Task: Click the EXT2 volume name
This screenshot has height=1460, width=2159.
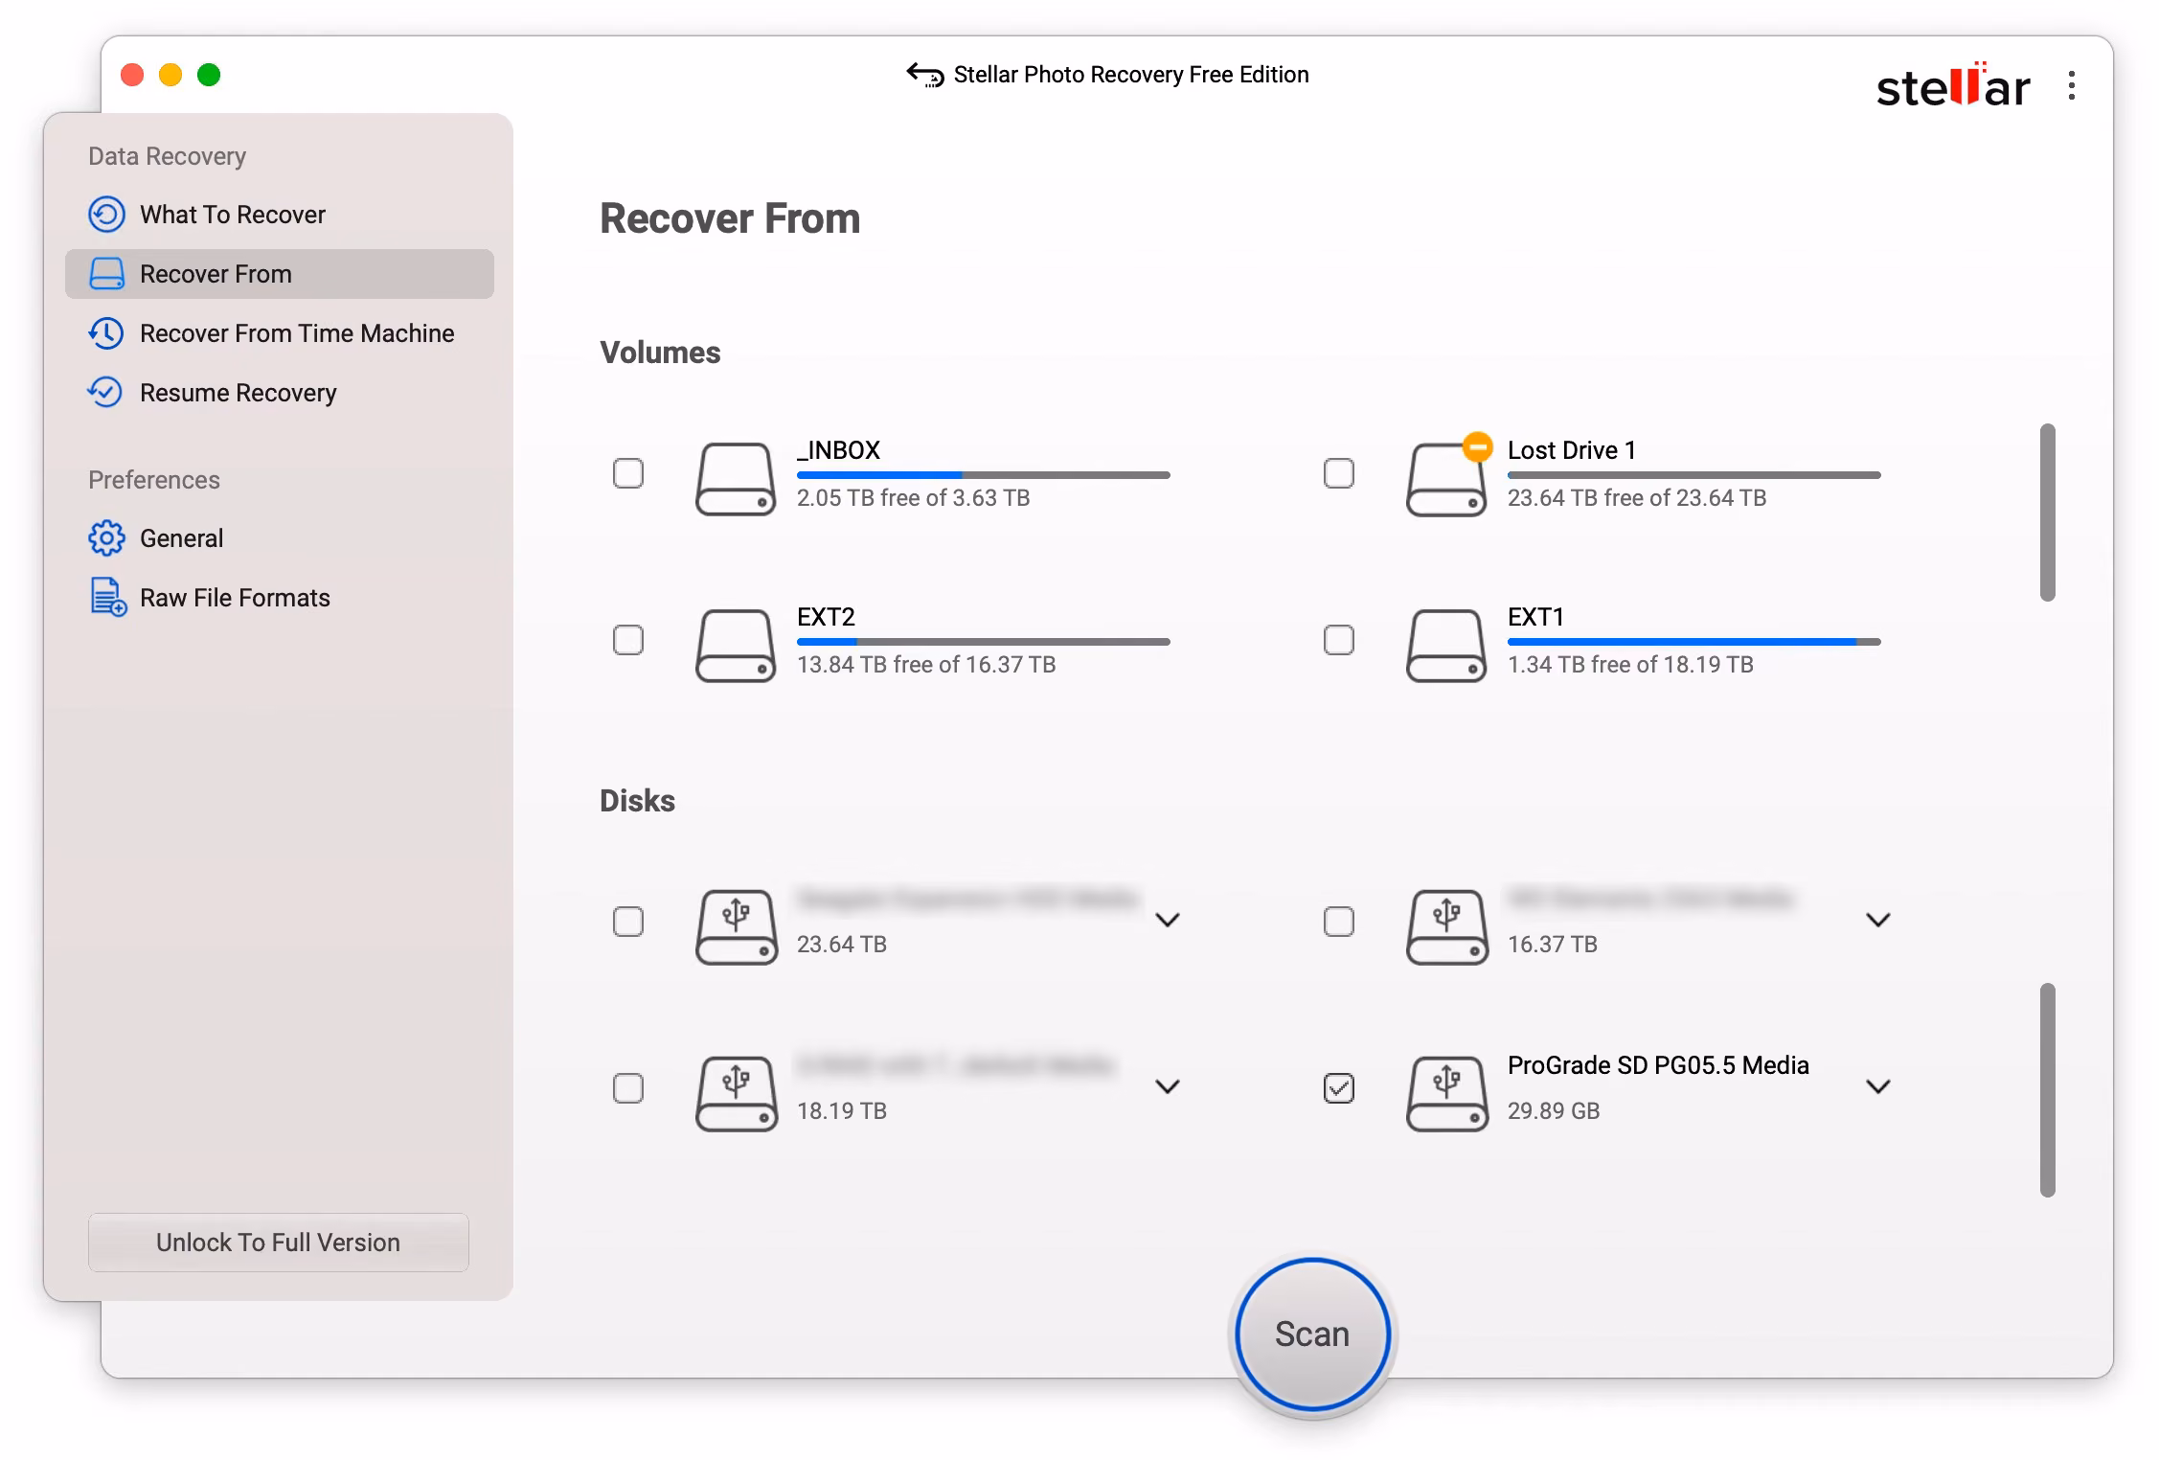Action: point(826,617)
